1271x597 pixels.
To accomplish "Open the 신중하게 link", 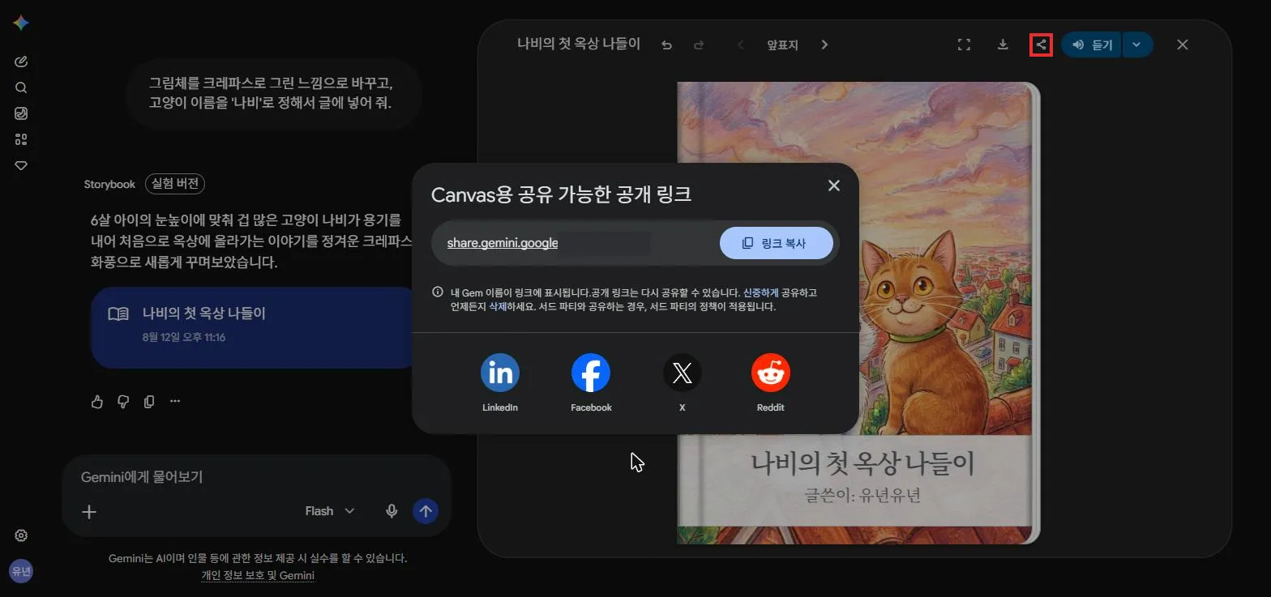I will pyautogui.click(x=760, y=292).
